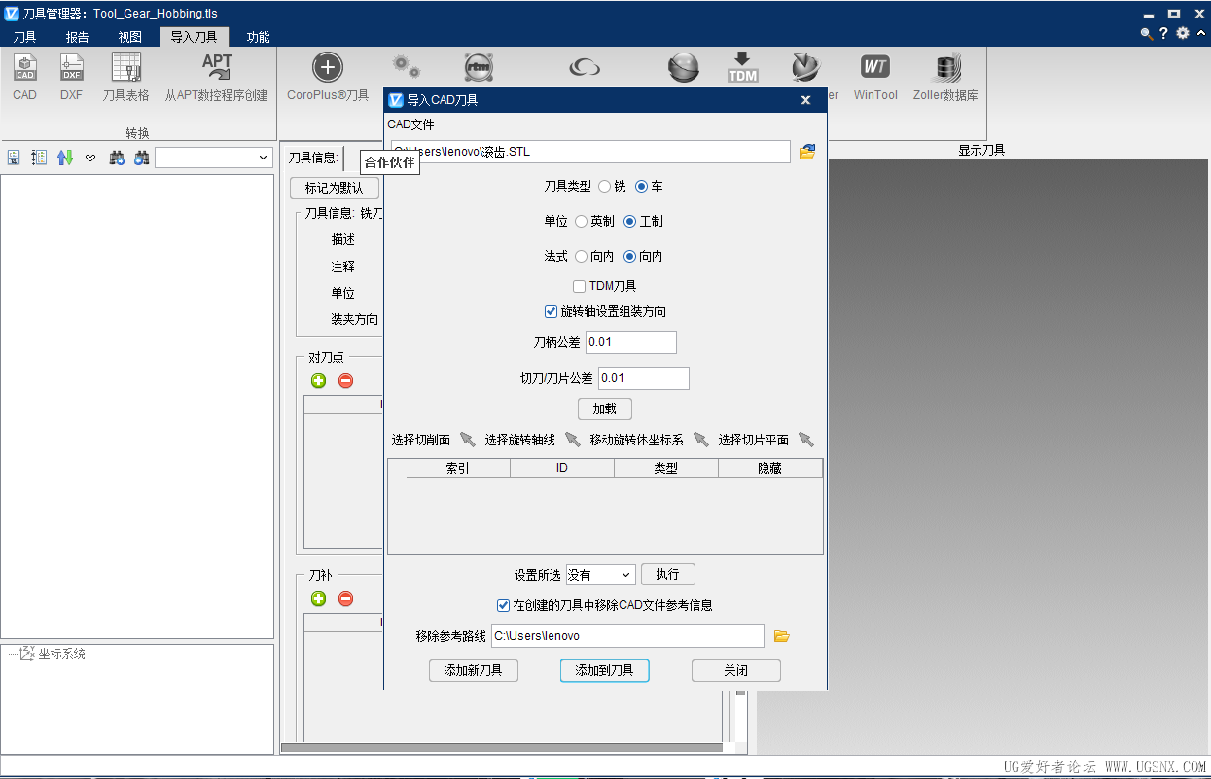Select the 铣 tool type radio
This screenshot has height=779, width=1211.
point(605,186)
